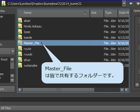The image size is (140, 112).
Task: Click the folder icon of kaede
Action: pos(20,37)
